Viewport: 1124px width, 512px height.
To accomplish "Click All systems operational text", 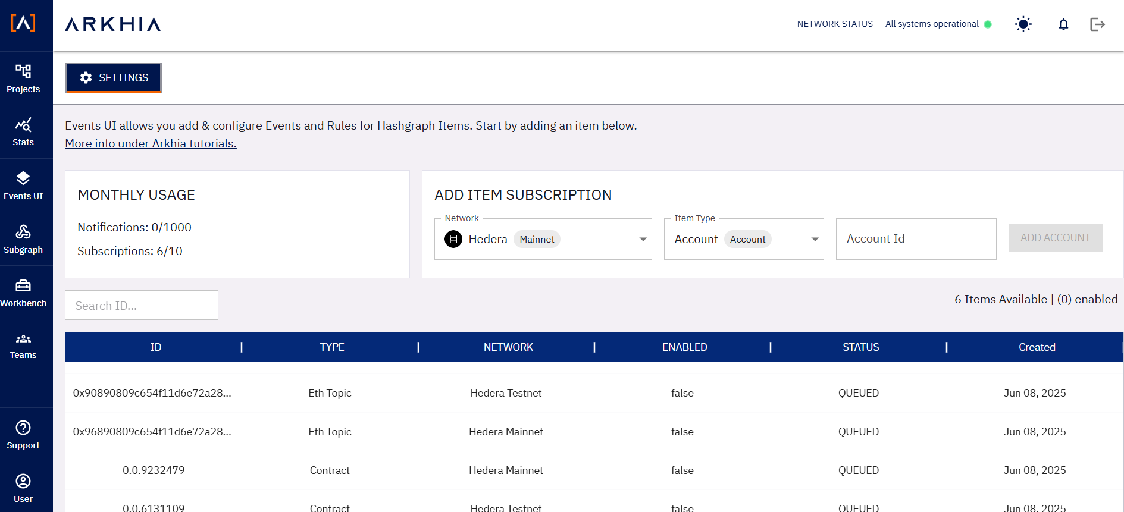I will (x=932, y=24).
